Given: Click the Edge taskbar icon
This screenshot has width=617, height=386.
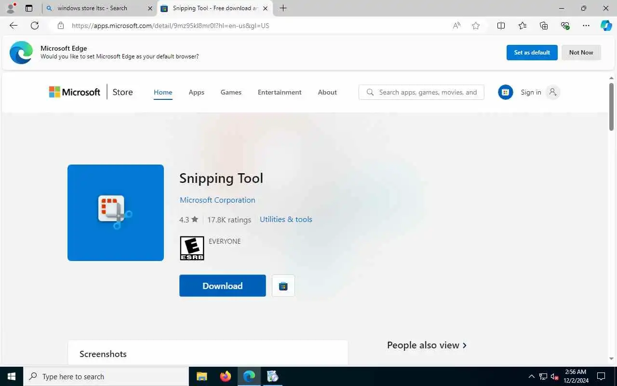Looking at the screenshot, I should [249, 376].
